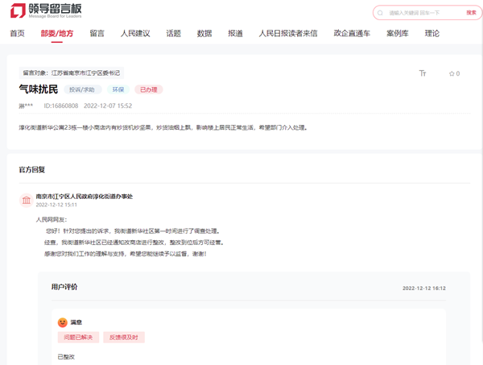The height and width of the screenshot is (365, 483).
Task: Switch to the 话题 tab
Action: 173,33
